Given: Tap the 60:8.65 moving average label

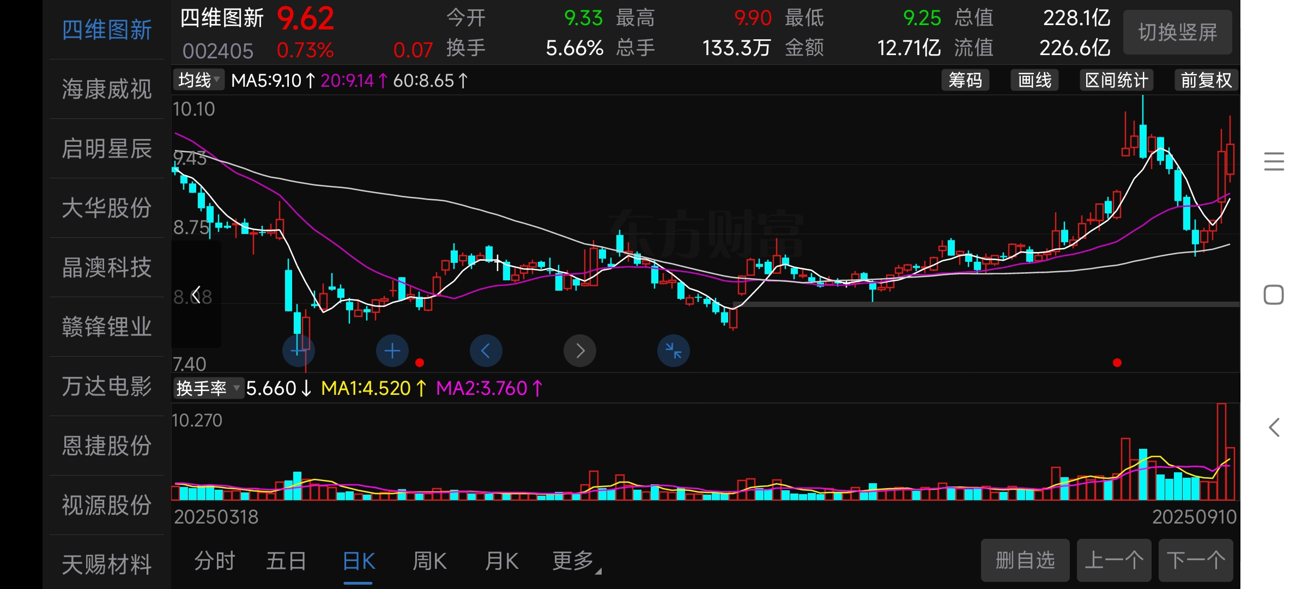Looking at the screenshot, I should (x=430, y=81).
